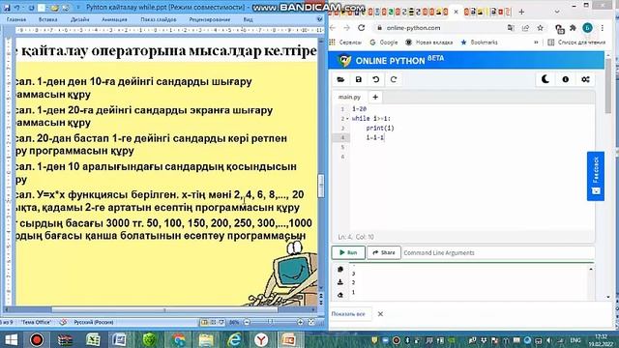This screenshot has width=619, height=348.
Task: Click the share page icon in address bar
Action: (525, 28)
